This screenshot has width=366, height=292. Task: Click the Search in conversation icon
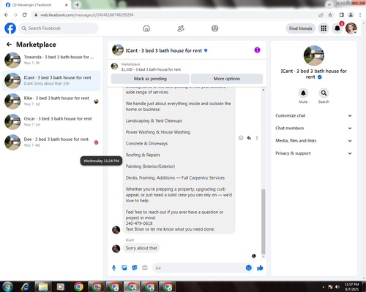point(324,93)
